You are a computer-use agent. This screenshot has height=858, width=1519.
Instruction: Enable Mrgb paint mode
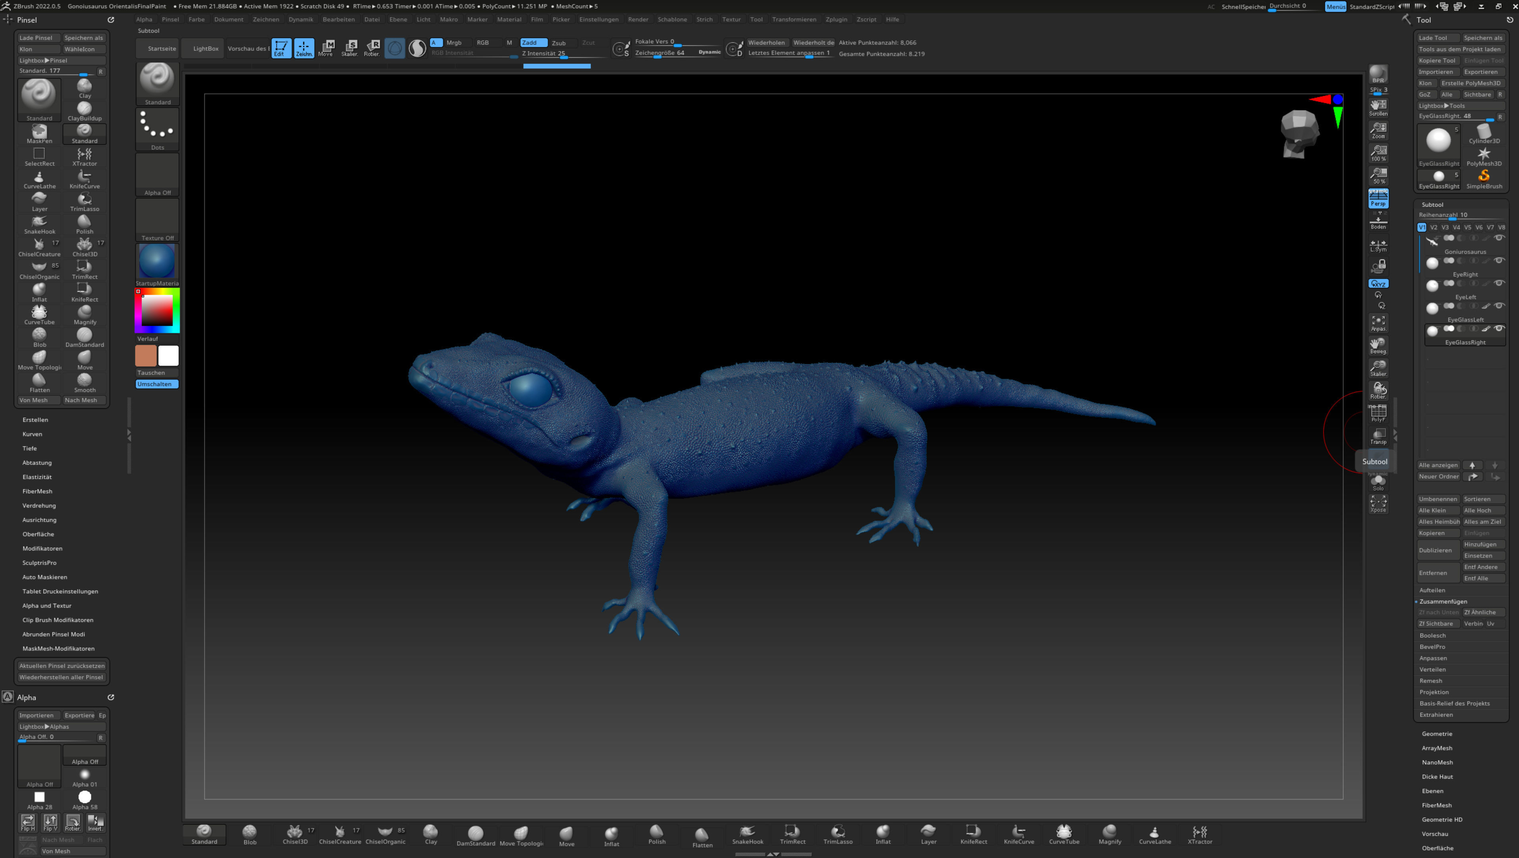454,43
